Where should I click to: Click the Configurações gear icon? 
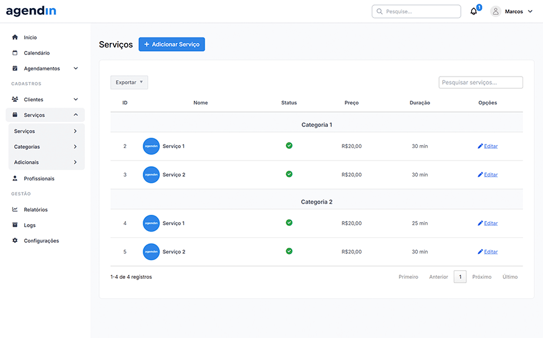15,240
